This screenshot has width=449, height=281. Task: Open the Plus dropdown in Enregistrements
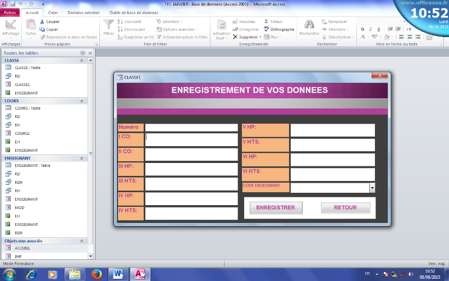coord(272,37)
